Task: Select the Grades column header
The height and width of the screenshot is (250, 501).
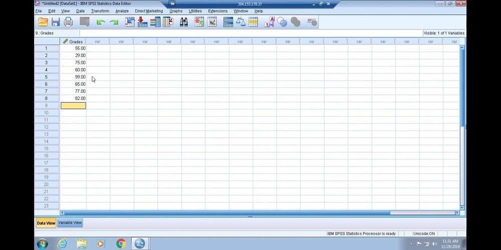Action: (73, 41)
